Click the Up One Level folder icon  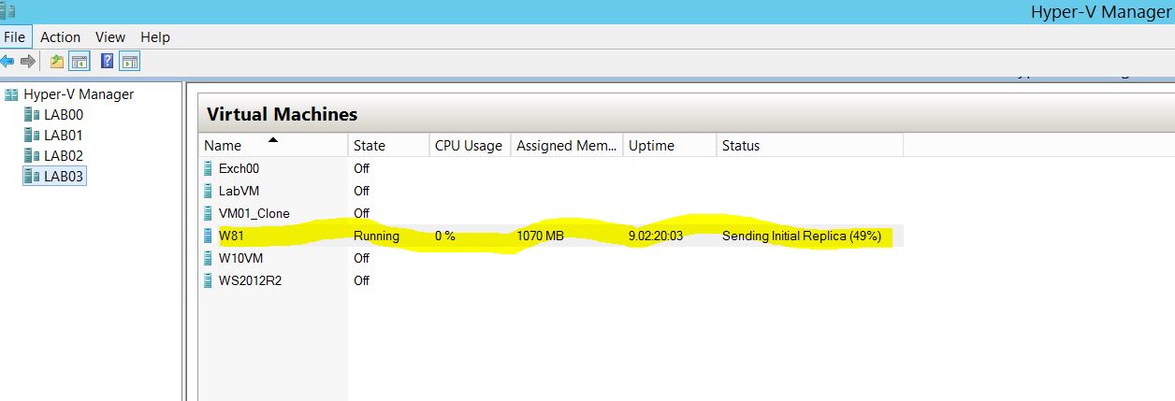pos(57,62)
